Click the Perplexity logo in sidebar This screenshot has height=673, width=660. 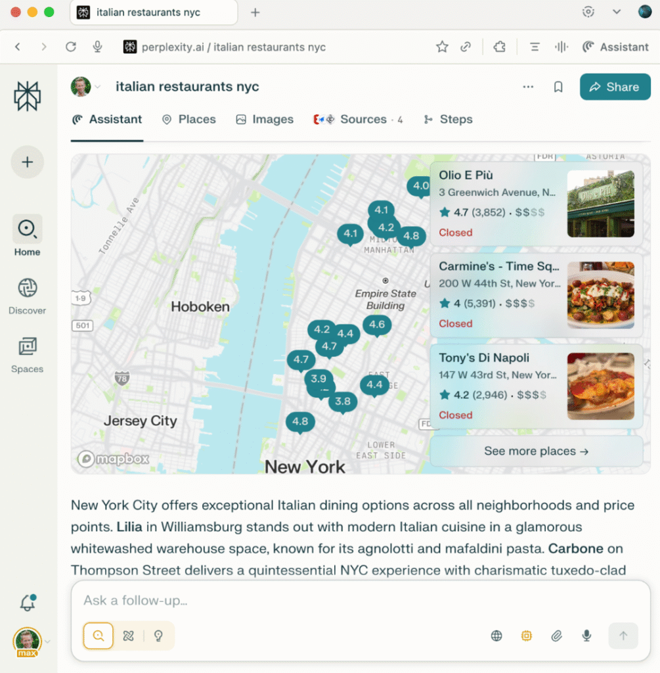tap(27, 97)
